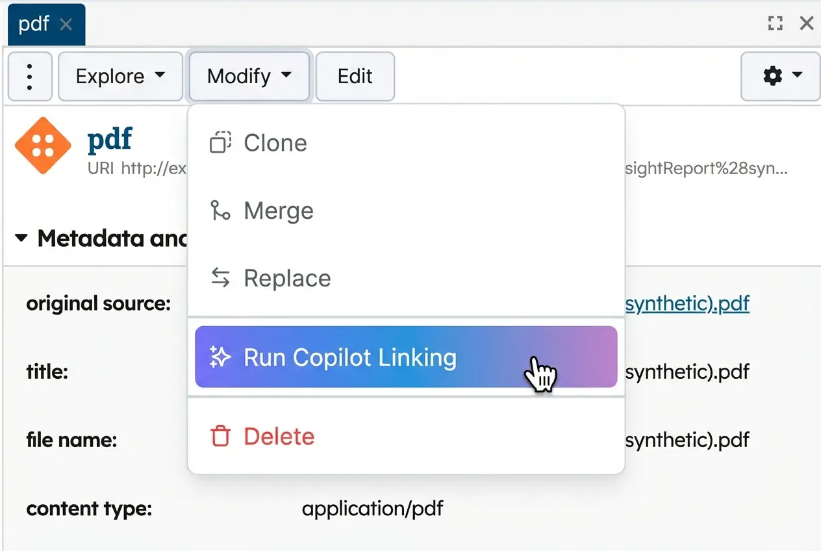Open the original source pdf link
Image resolution: width=821 pixels, height=551 pixels.
click(x=687, y=303)
